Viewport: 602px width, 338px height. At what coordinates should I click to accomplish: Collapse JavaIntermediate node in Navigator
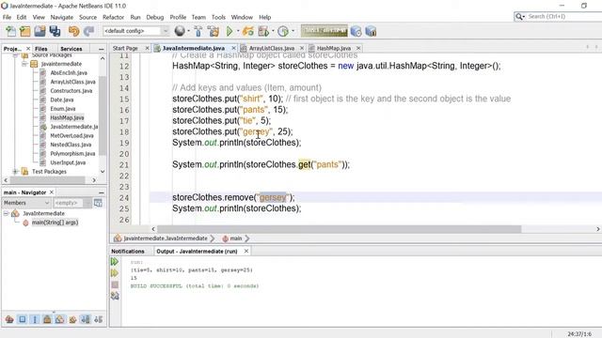7,213
